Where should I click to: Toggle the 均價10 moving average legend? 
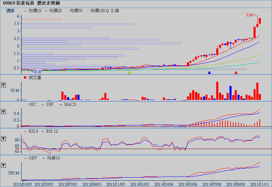coord(32,11)
